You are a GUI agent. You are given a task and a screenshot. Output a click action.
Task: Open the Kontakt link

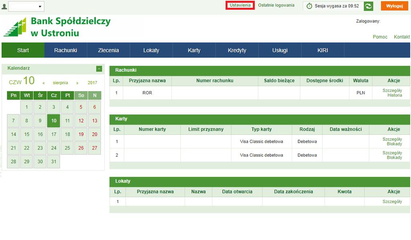(x=401, y=37)
